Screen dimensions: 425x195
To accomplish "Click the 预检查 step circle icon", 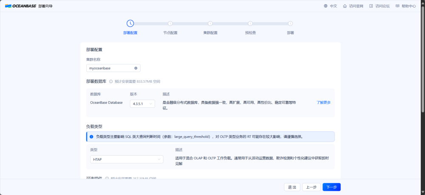I will [x=250, y=24].
